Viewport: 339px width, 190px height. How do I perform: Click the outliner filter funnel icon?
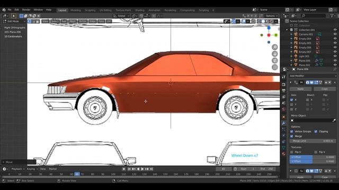pos(332,16)
